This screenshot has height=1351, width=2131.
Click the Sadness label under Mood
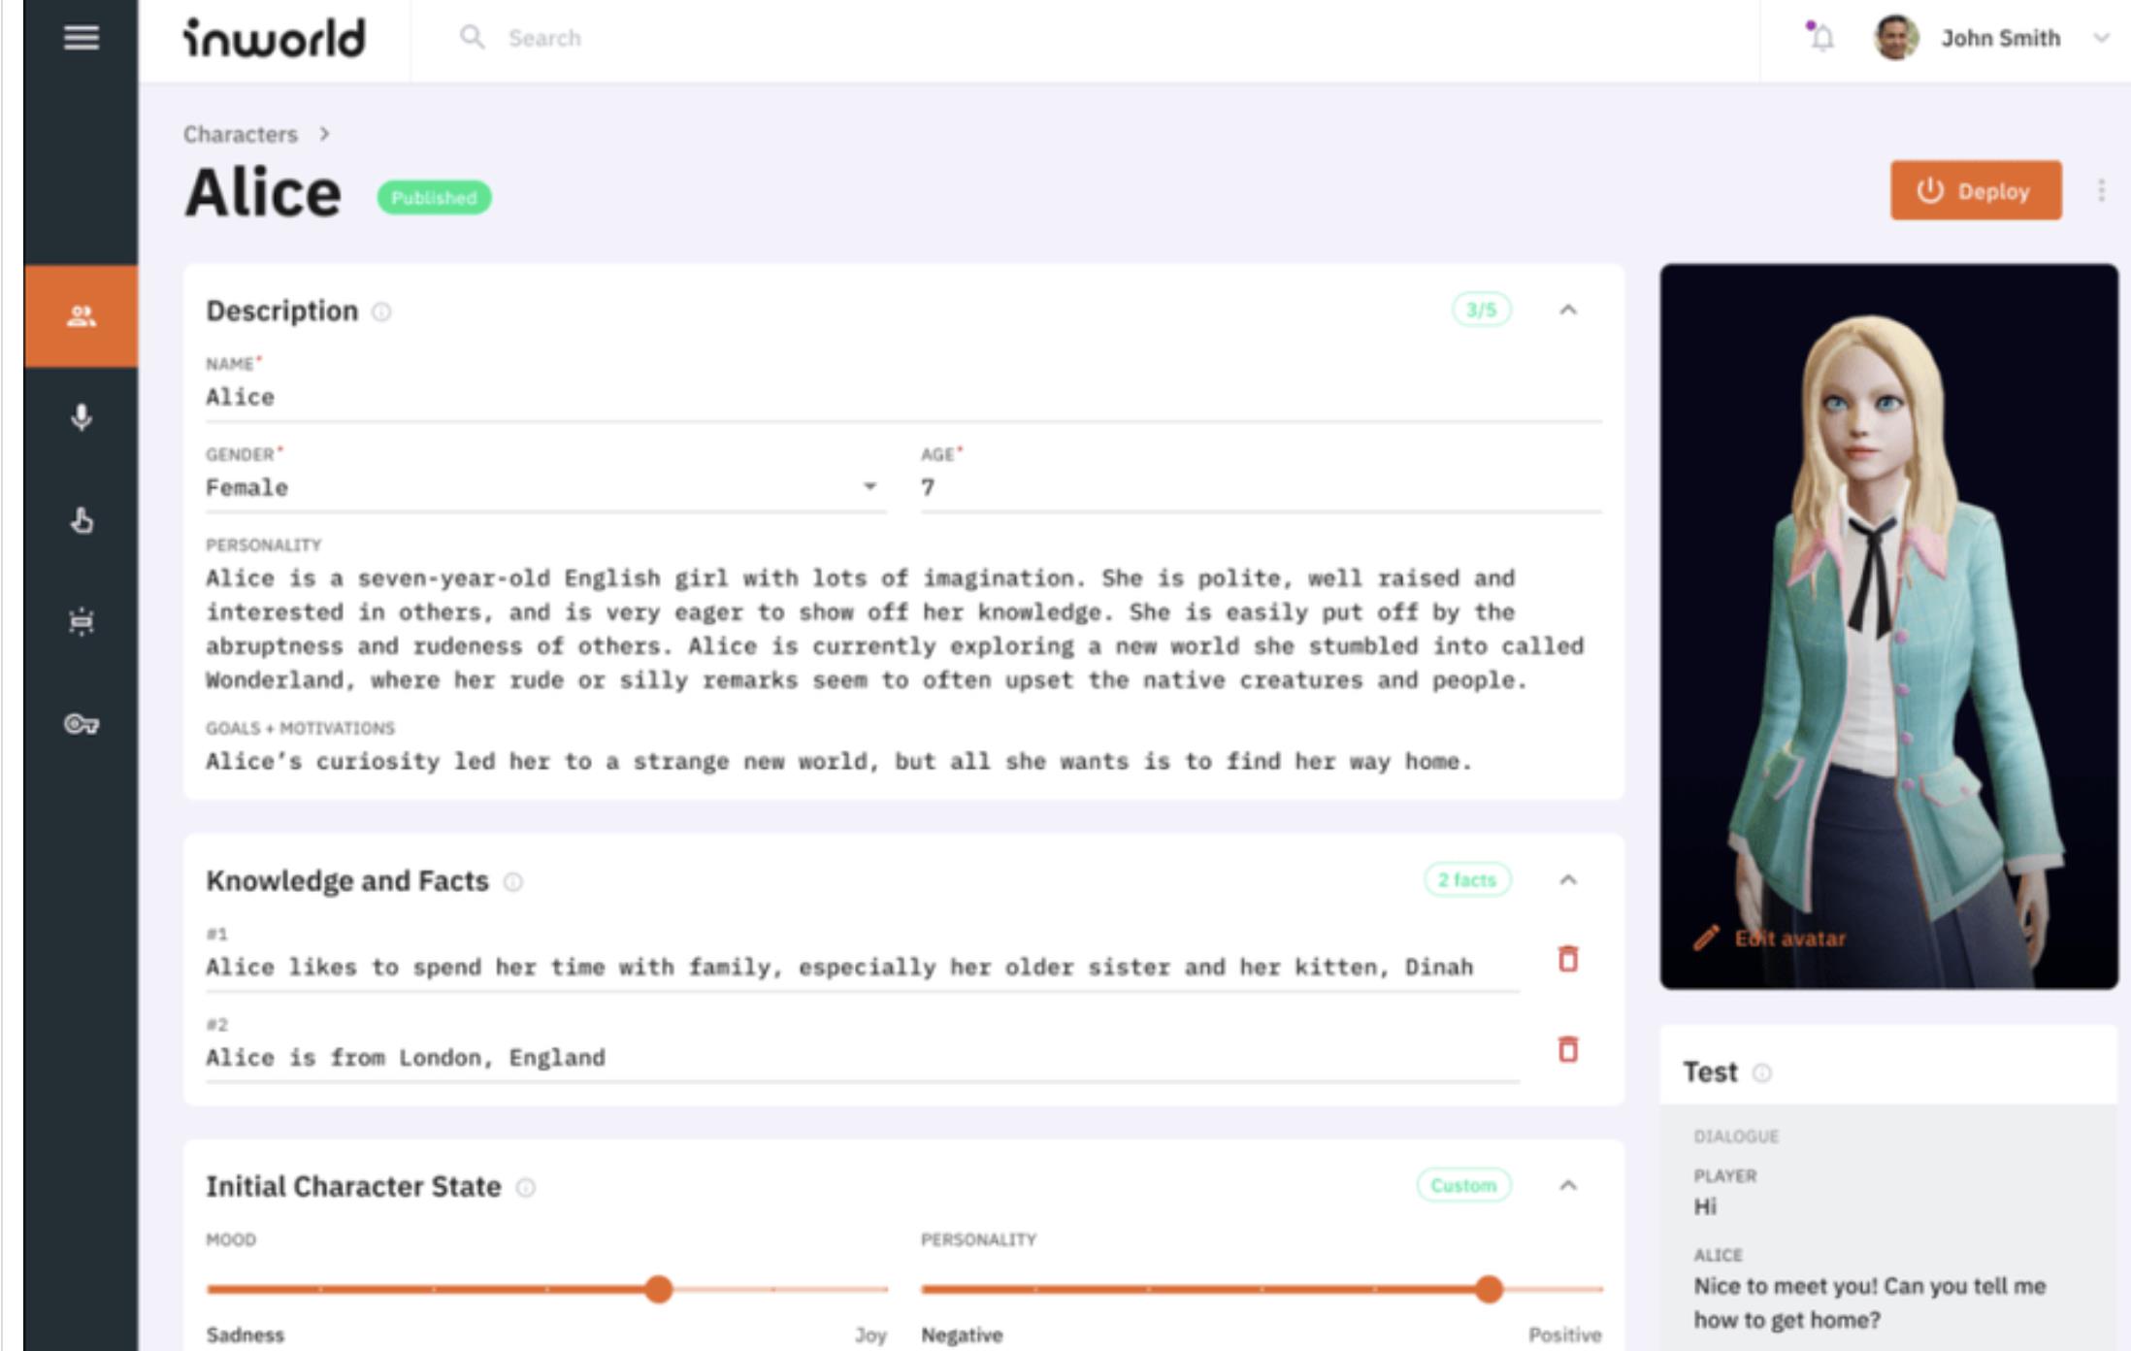coord(246,1335)
